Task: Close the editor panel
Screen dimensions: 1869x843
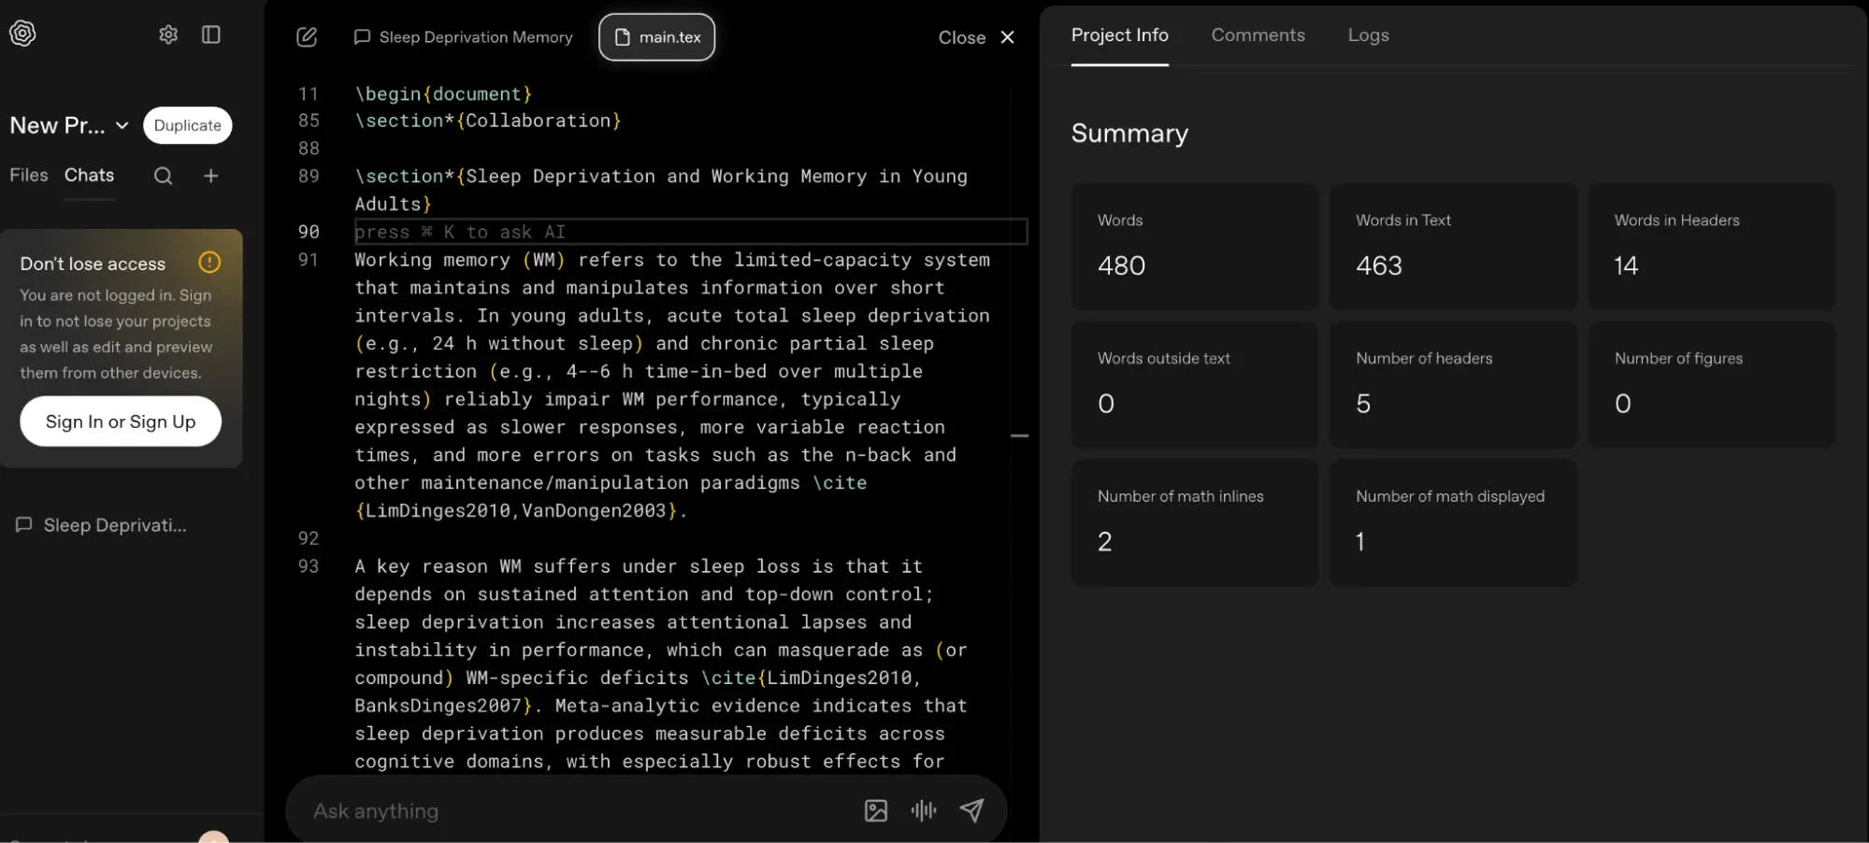Action: coord(976,37)
